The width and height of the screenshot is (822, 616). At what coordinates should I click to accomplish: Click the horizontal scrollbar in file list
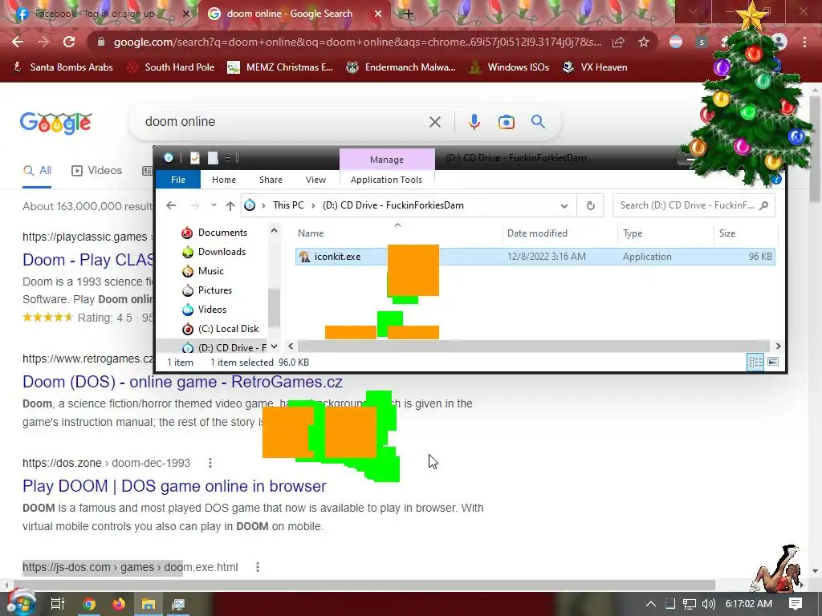point(534,346)
